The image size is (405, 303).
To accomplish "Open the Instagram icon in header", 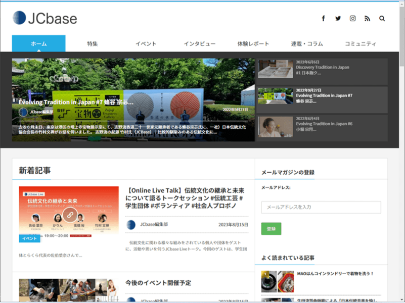I will coord(353,19).
